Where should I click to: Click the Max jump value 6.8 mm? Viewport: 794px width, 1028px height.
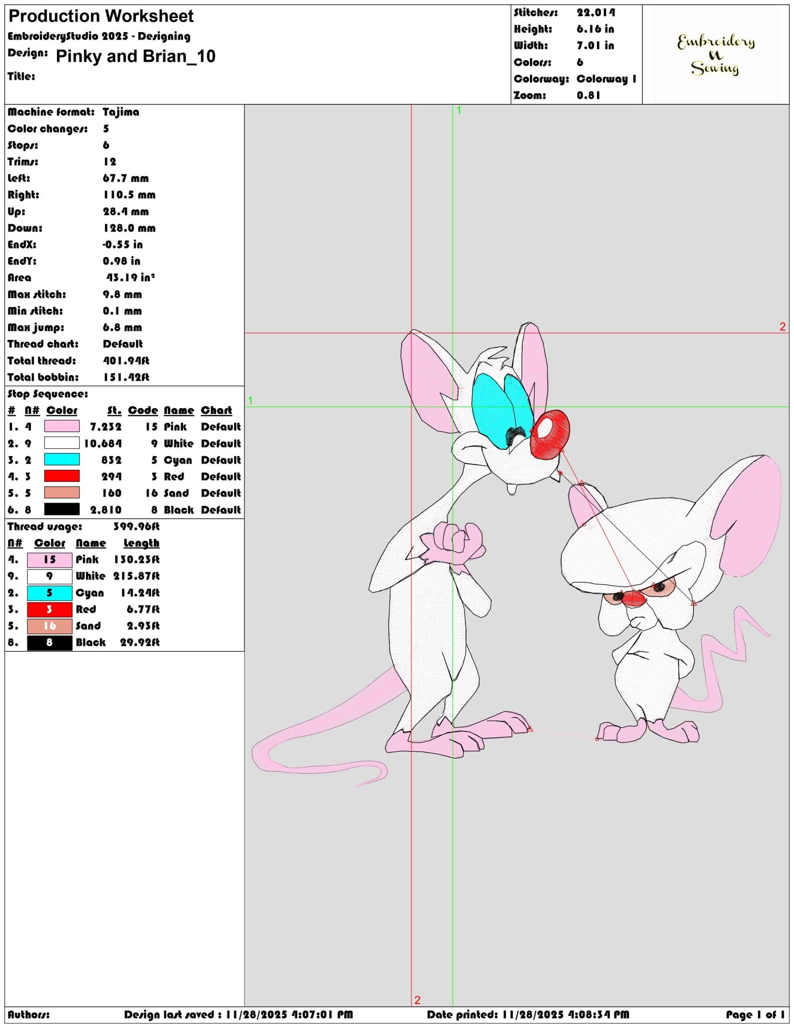pyautogui.click(x=122, y=328)
